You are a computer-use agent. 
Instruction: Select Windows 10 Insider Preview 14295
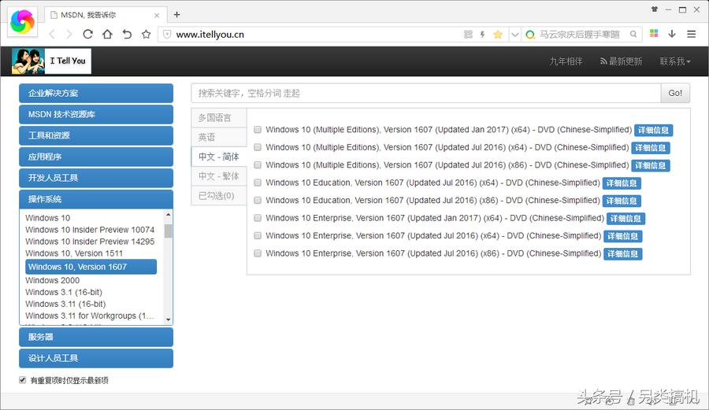(90, 241)
